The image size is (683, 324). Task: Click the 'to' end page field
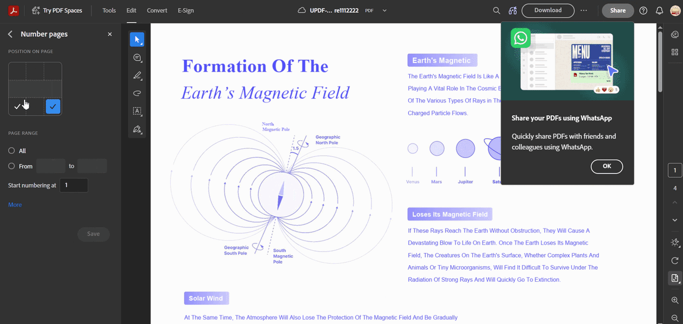click(92, 166)
